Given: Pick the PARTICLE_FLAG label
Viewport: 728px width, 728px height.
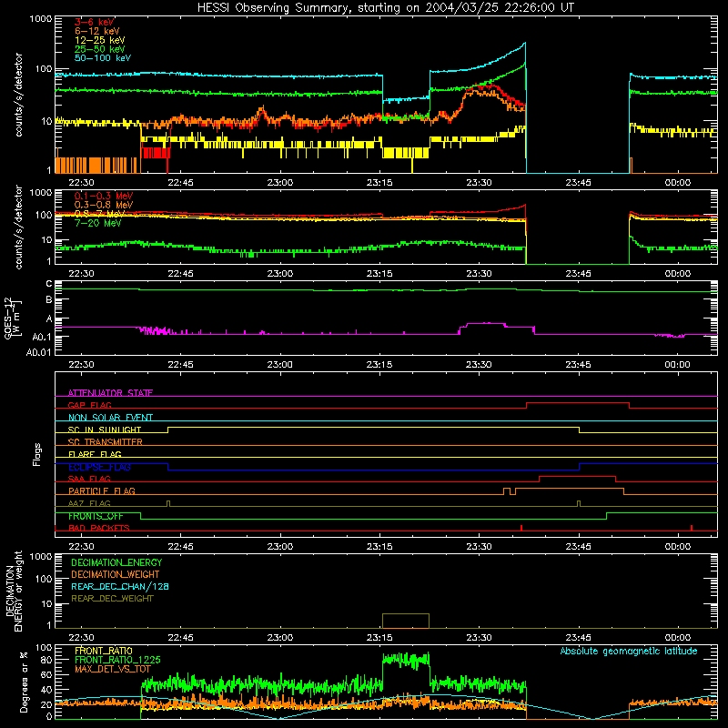Looking at the screenshot, I should 102,491.
